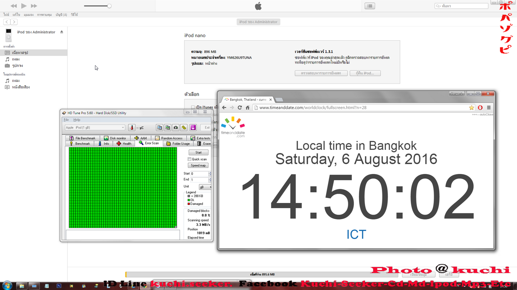
Task: Click the Speed map button
Action: (x=198, y=166)
